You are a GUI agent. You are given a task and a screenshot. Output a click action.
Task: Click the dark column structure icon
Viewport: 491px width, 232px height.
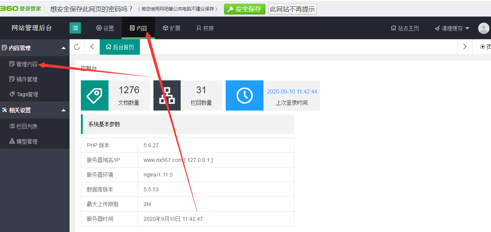pyautogui.click(x=167, y=95)
